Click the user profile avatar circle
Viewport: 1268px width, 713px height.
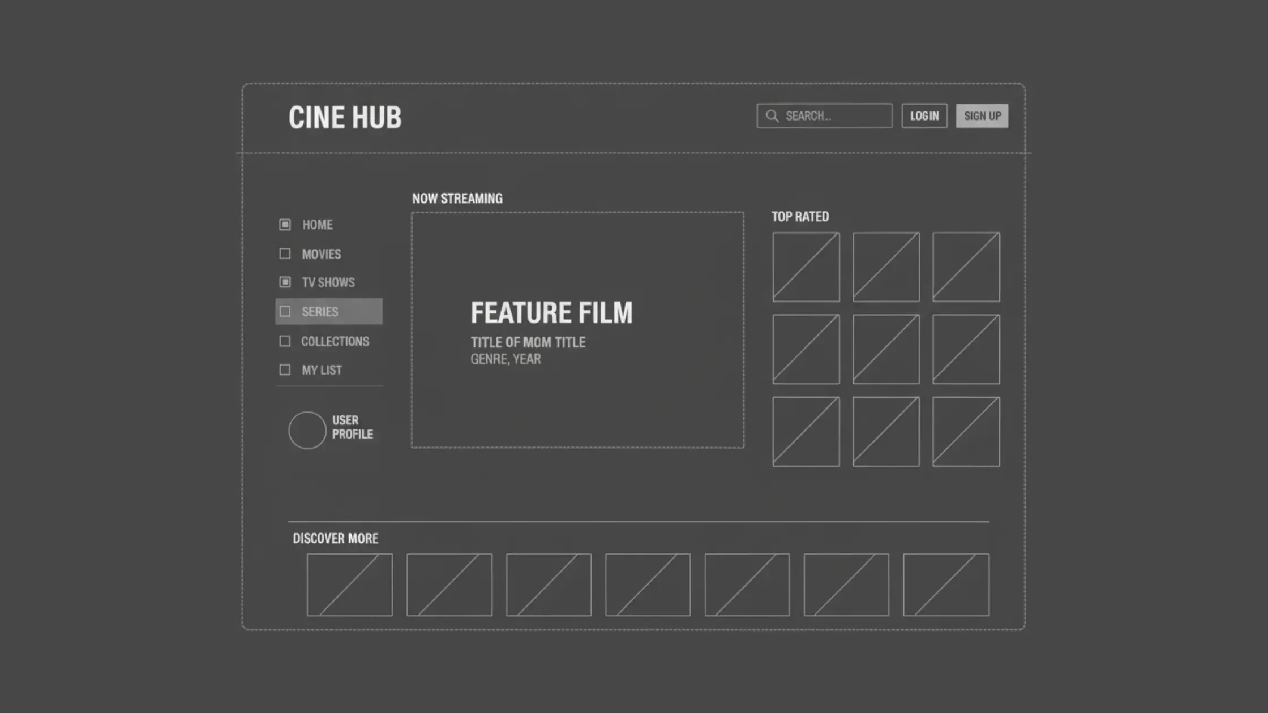(x=307, y=430)
